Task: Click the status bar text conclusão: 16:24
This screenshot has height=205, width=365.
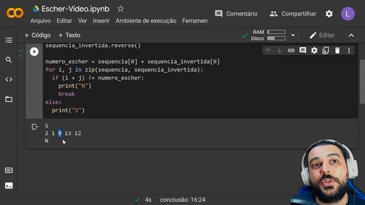Action: tap(182, 200)
